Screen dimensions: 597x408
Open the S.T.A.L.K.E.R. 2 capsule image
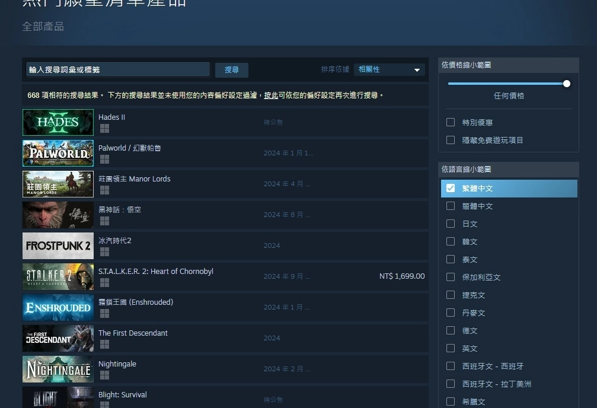tap(58, 276)
